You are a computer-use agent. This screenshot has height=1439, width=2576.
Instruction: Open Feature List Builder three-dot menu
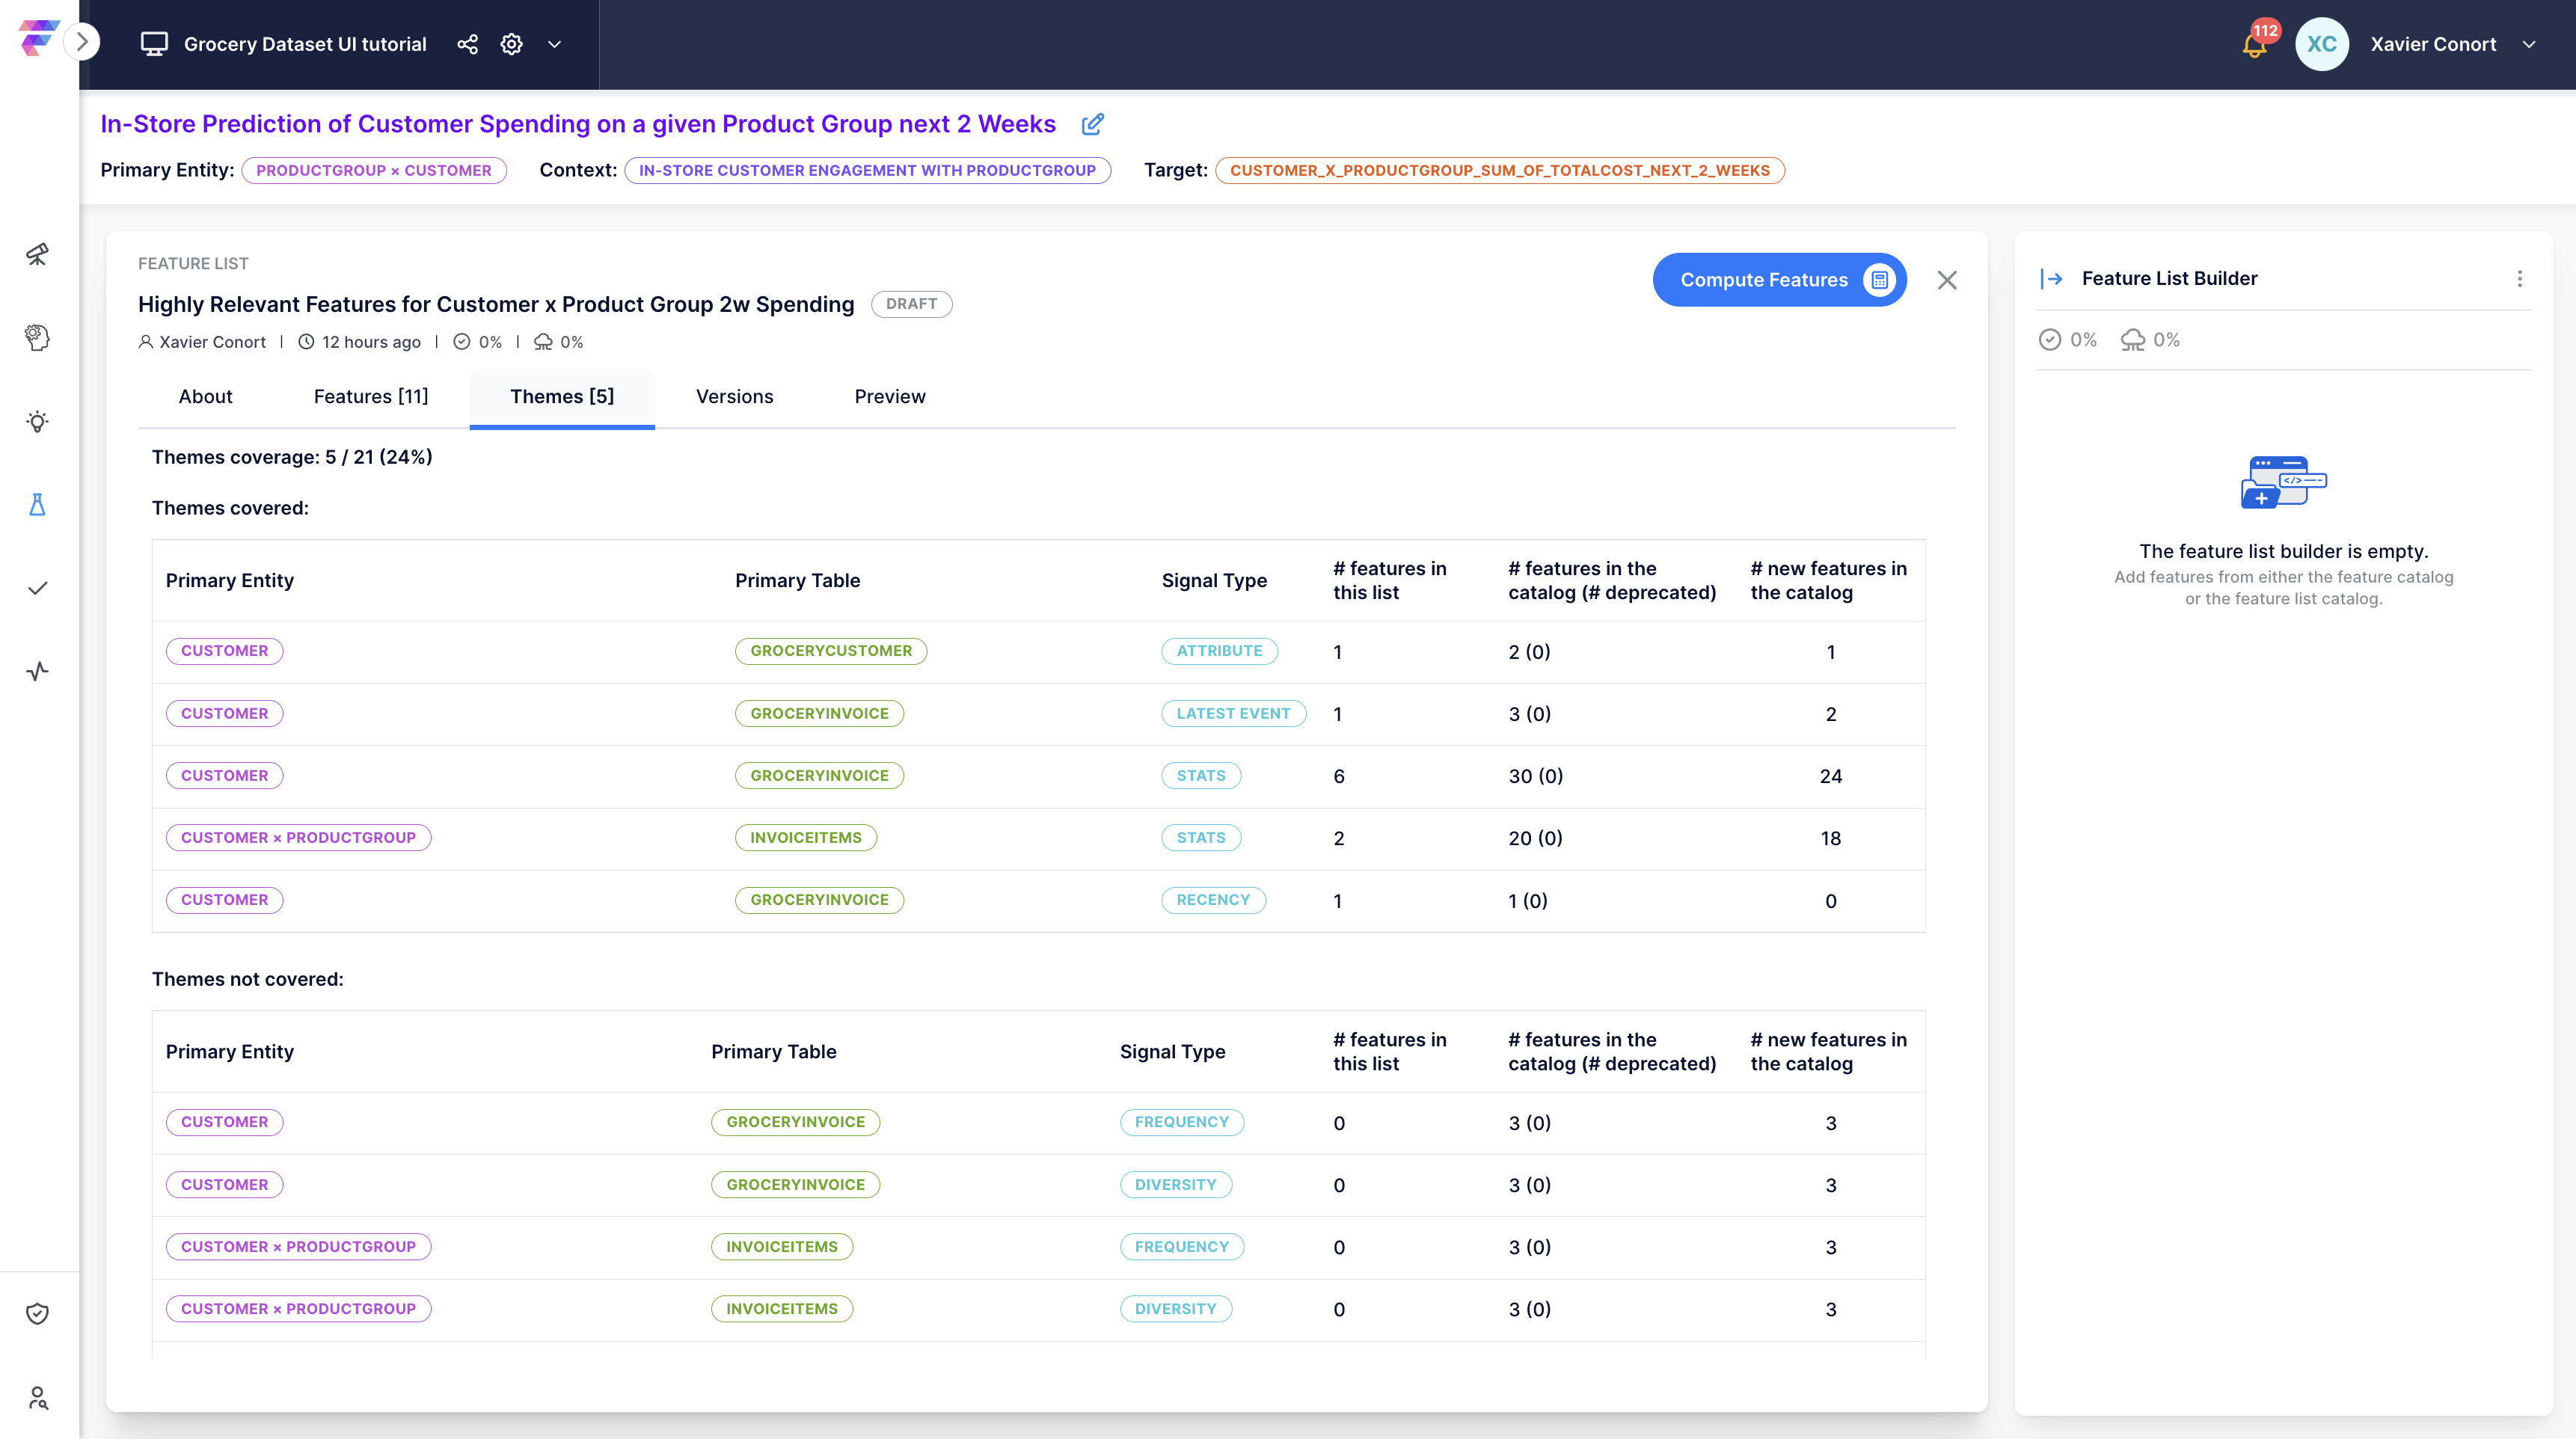pyautogui.click(x=2519, y=279)
